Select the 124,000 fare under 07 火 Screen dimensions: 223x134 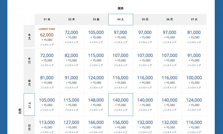(194, 104)
